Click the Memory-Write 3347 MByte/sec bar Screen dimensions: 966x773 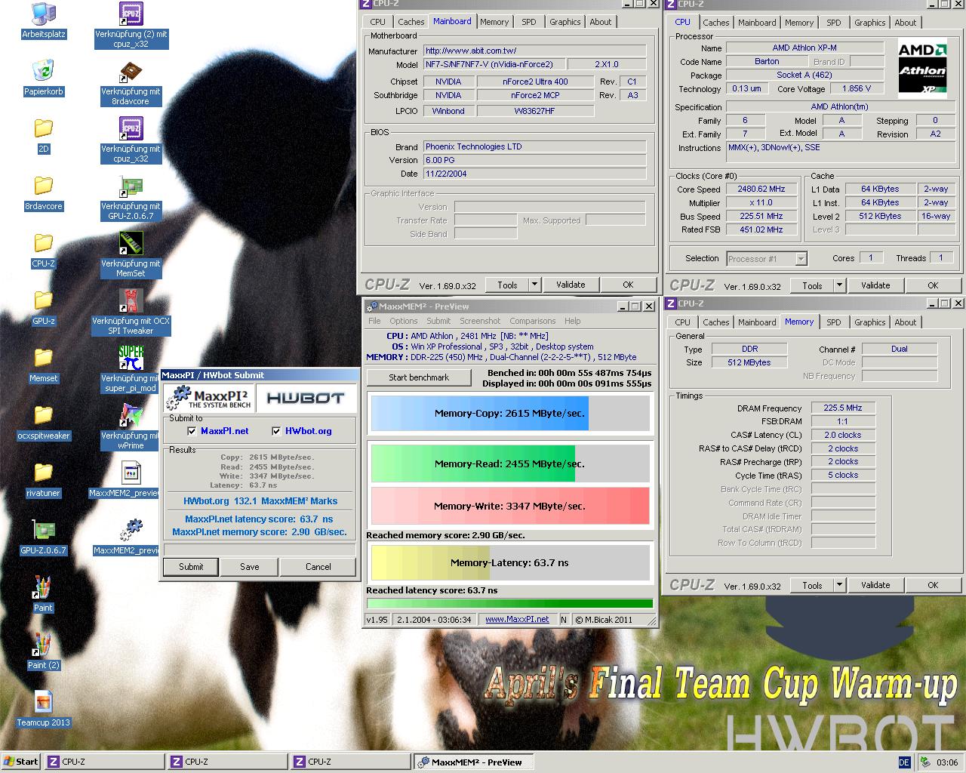[x=509, y=506]
